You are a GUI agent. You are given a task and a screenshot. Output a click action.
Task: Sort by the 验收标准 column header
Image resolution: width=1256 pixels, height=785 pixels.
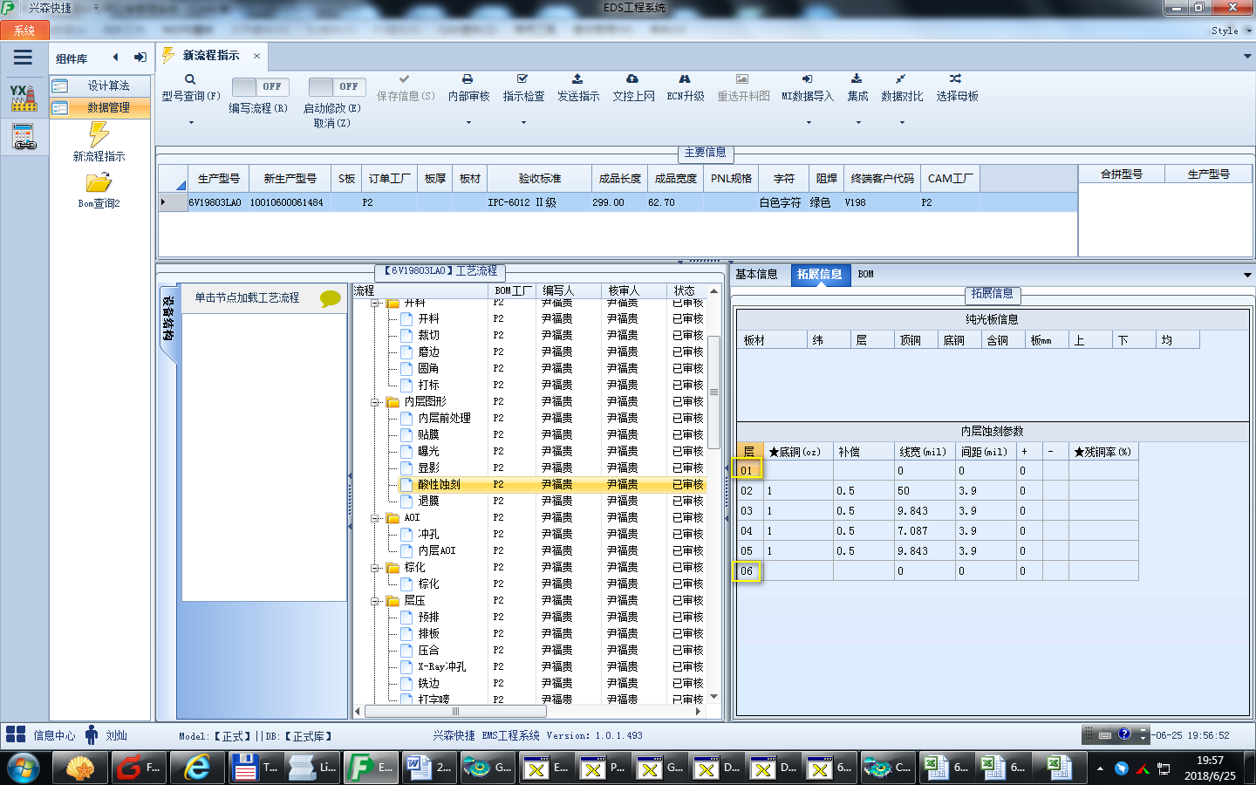540,178
